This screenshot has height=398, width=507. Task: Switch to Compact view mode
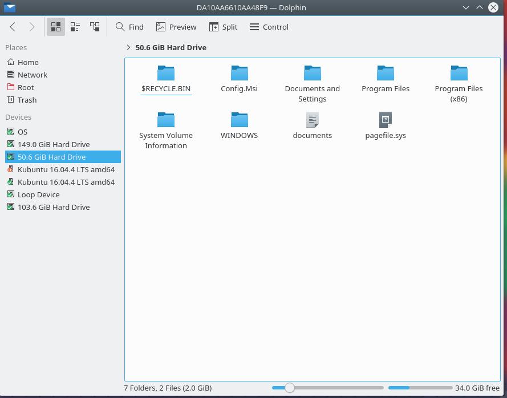tap(75, 27)
